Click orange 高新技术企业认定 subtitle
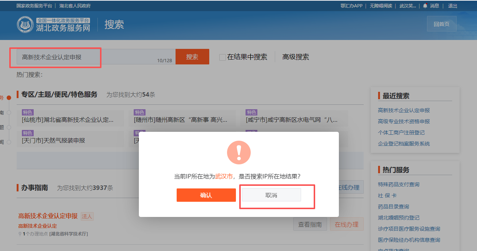Image resolution: width=477 pixels, height=251 pixels. tap(37, 226)
